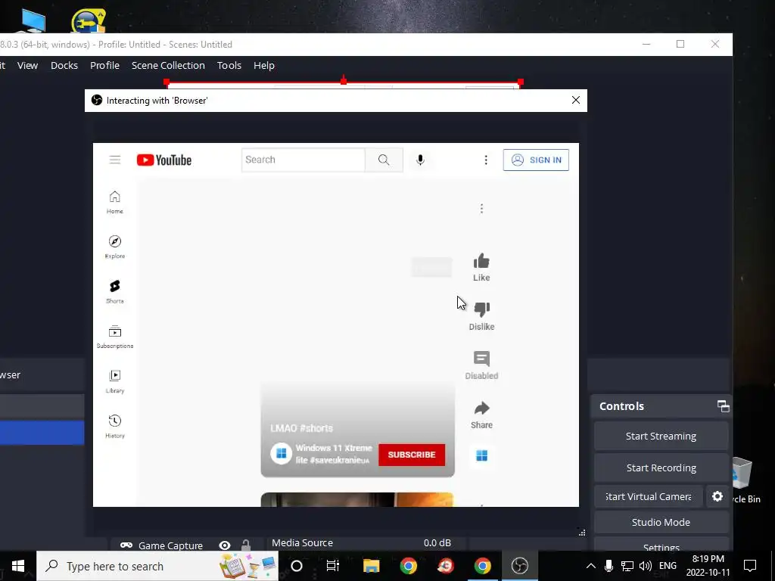The image size is (775, 581).
Task: Open OBS View menu
Action: tap(28, 65)
